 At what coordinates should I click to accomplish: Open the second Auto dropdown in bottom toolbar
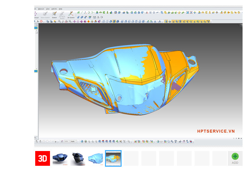[x=74, y=142]
